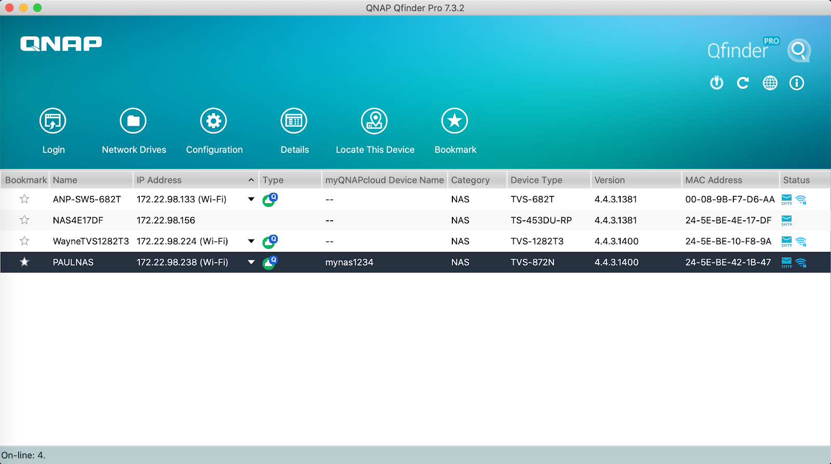The height and width of the screenshot is (464, 831).
Task: Open Network Drives
Action: pyautogui.click(x=133, y=121)
